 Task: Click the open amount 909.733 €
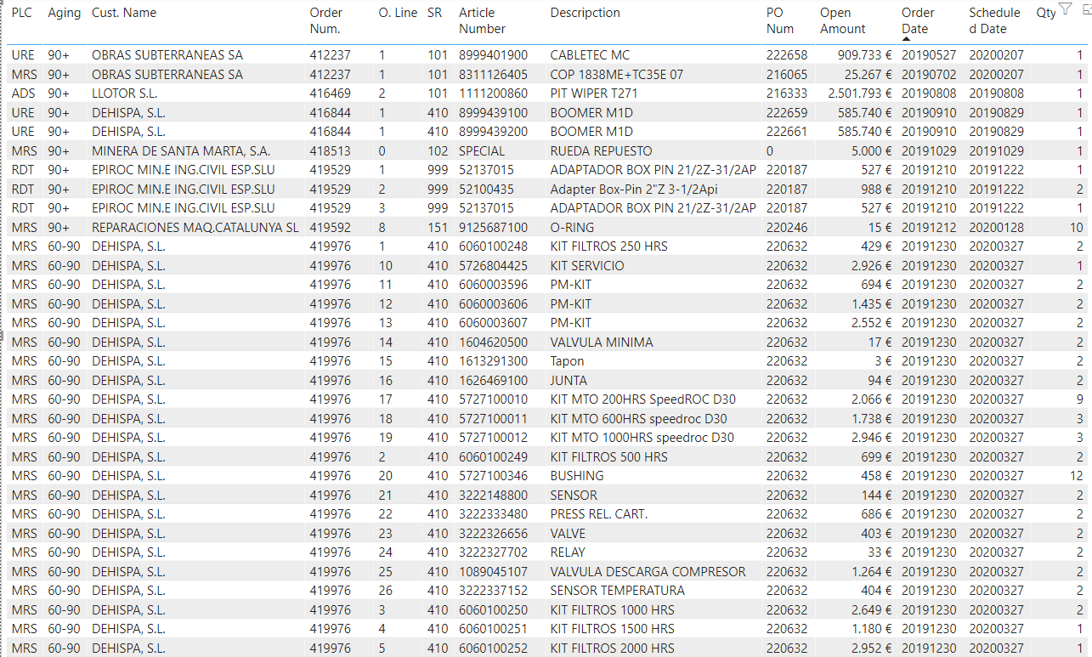[x=865, y=55]
